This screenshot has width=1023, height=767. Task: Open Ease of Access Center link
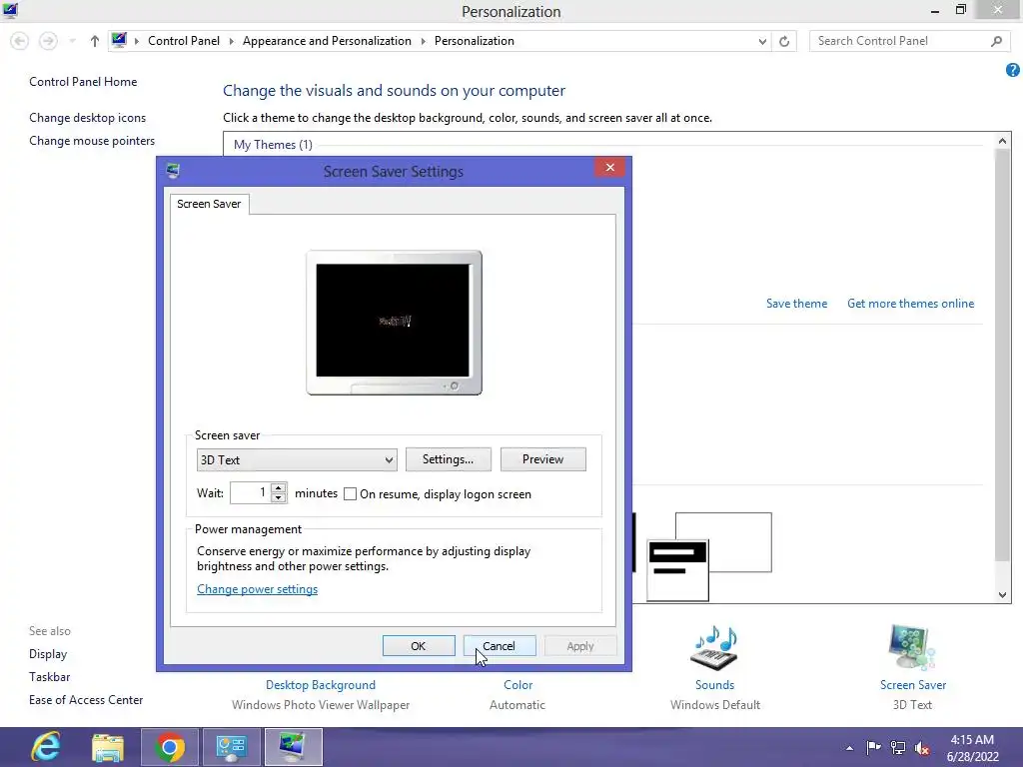pyautogui.click(x=86, y=699)
